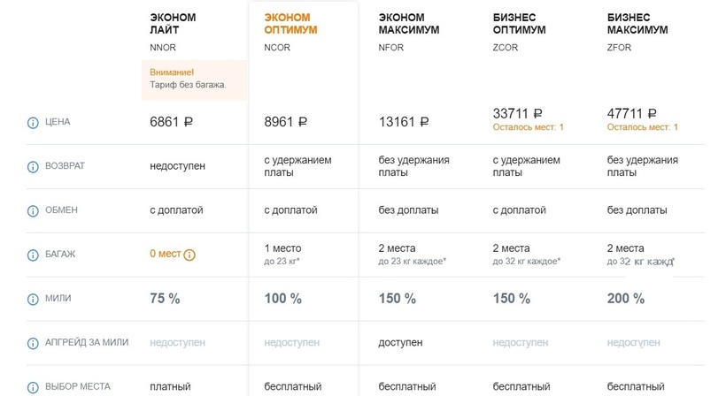
Task: Select the 47711 ₽ price option
Action: pos(631,113)
